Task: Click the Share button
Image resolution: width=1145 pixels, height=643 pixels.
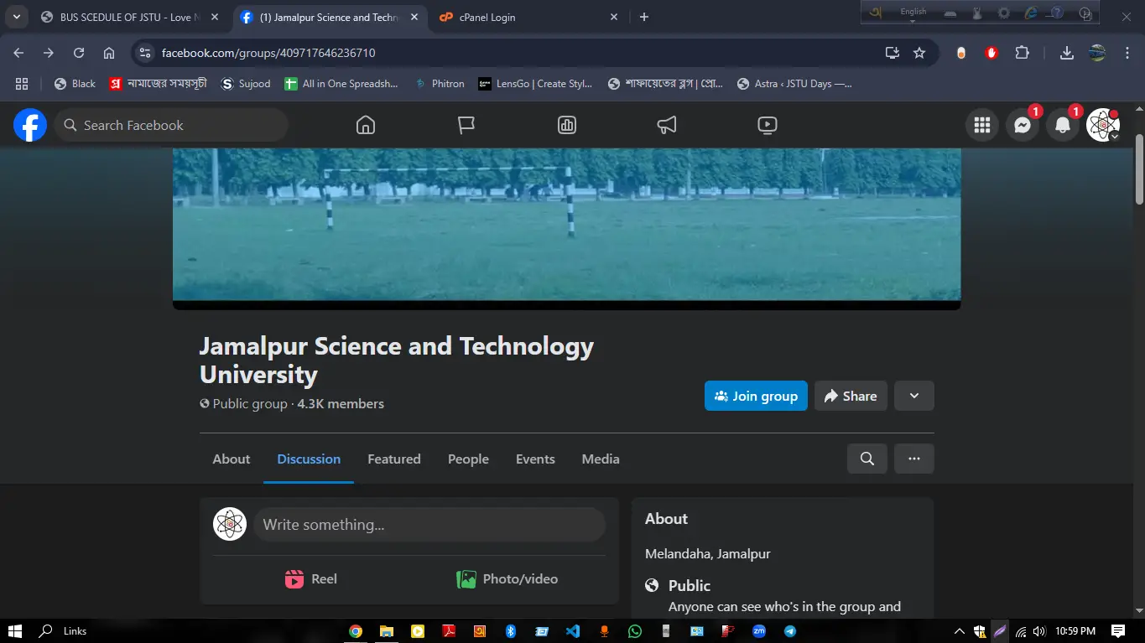Action: (851, 396)
